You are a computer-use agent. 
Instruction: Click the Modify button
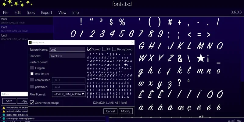pyautogui.click(x=126, y=111)
